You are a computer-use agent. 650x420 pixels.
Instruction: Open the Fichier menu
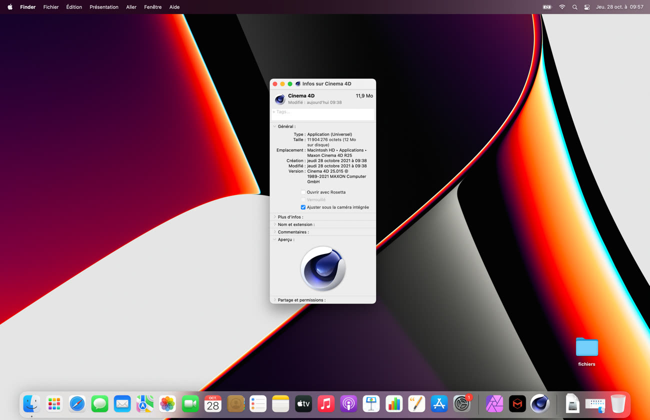pos(51,7)
